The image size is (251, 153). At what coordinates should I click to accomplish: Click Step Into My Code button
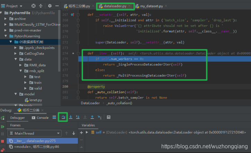(78, 117)
